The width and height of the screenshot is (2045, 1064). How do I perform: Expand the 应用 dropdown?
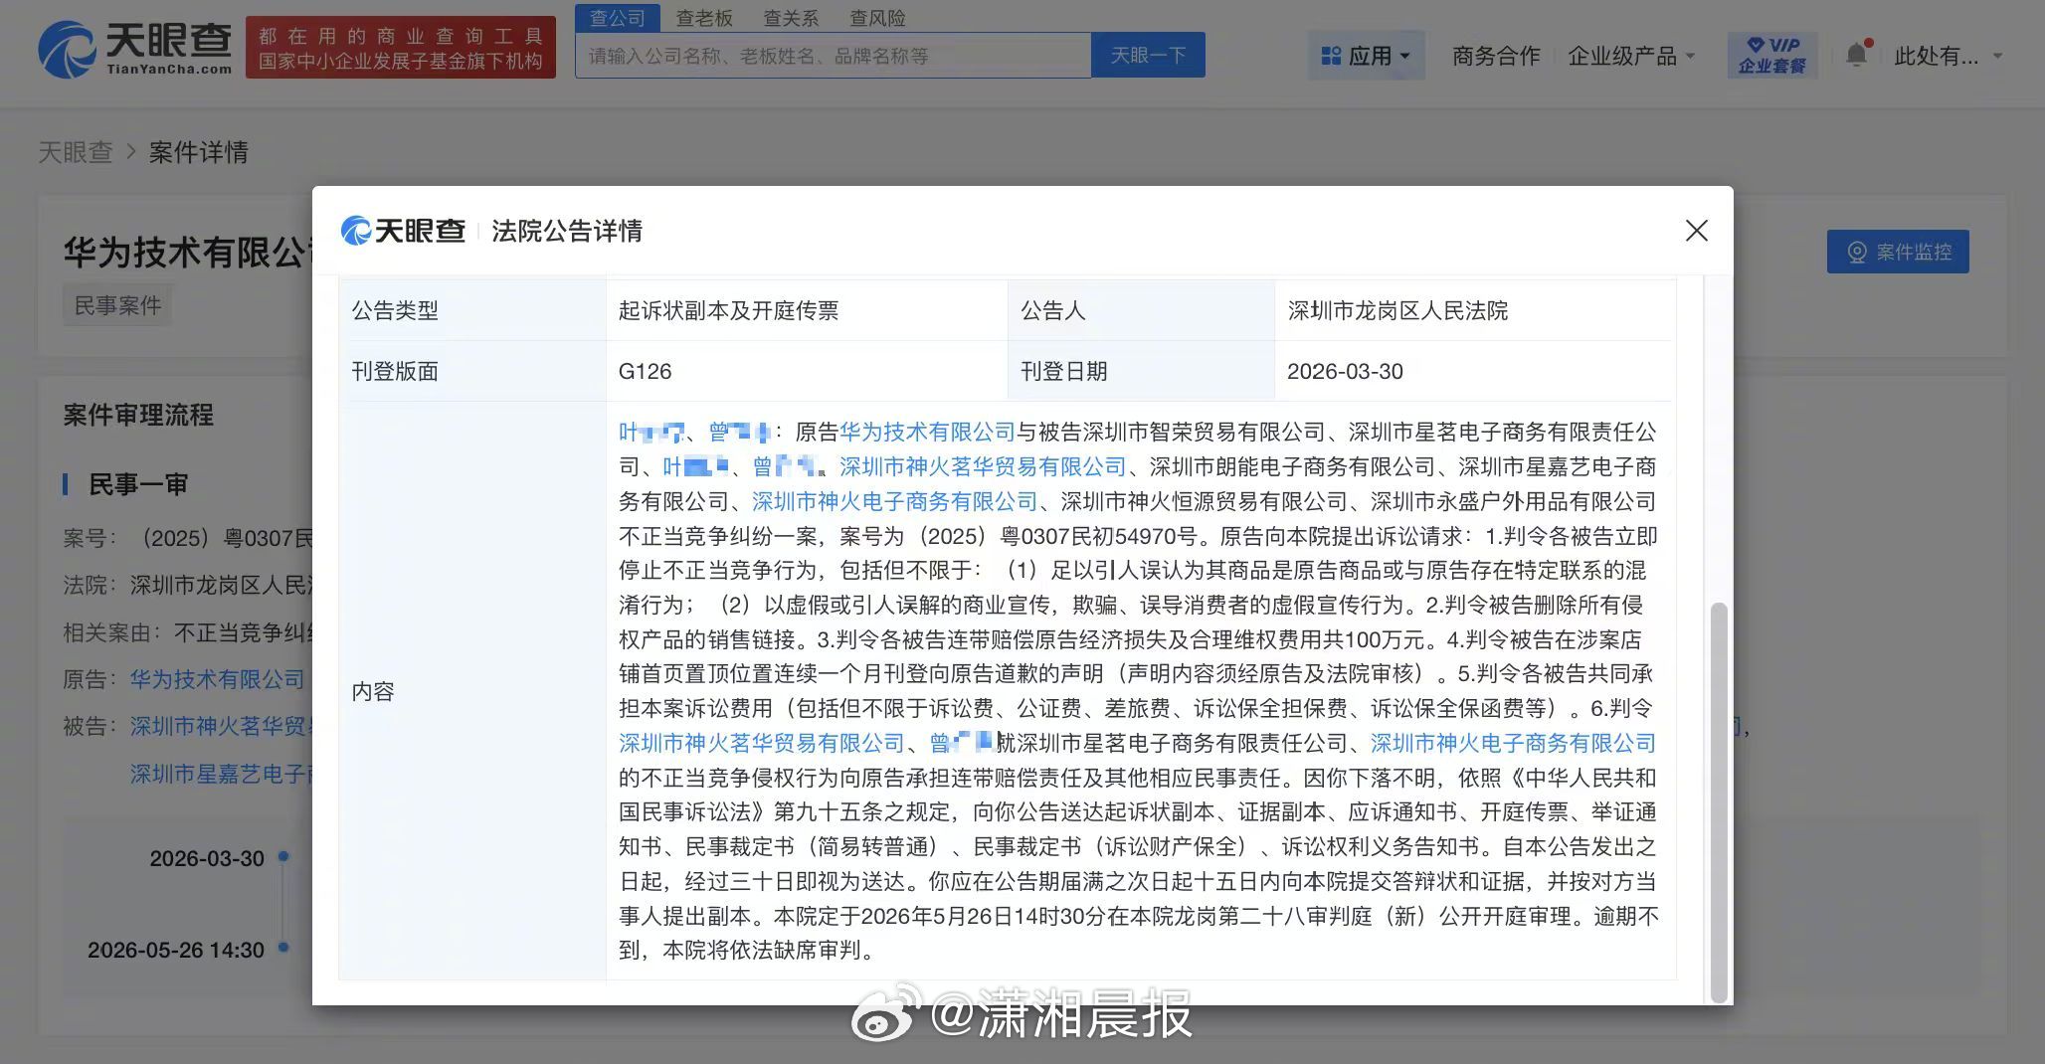[1376, 55]
